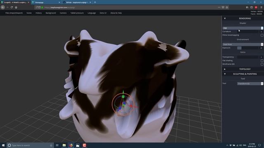This screenshot has height=148, width=264.
Task: Open the Windows Start menu
Action: pos(3,145)
